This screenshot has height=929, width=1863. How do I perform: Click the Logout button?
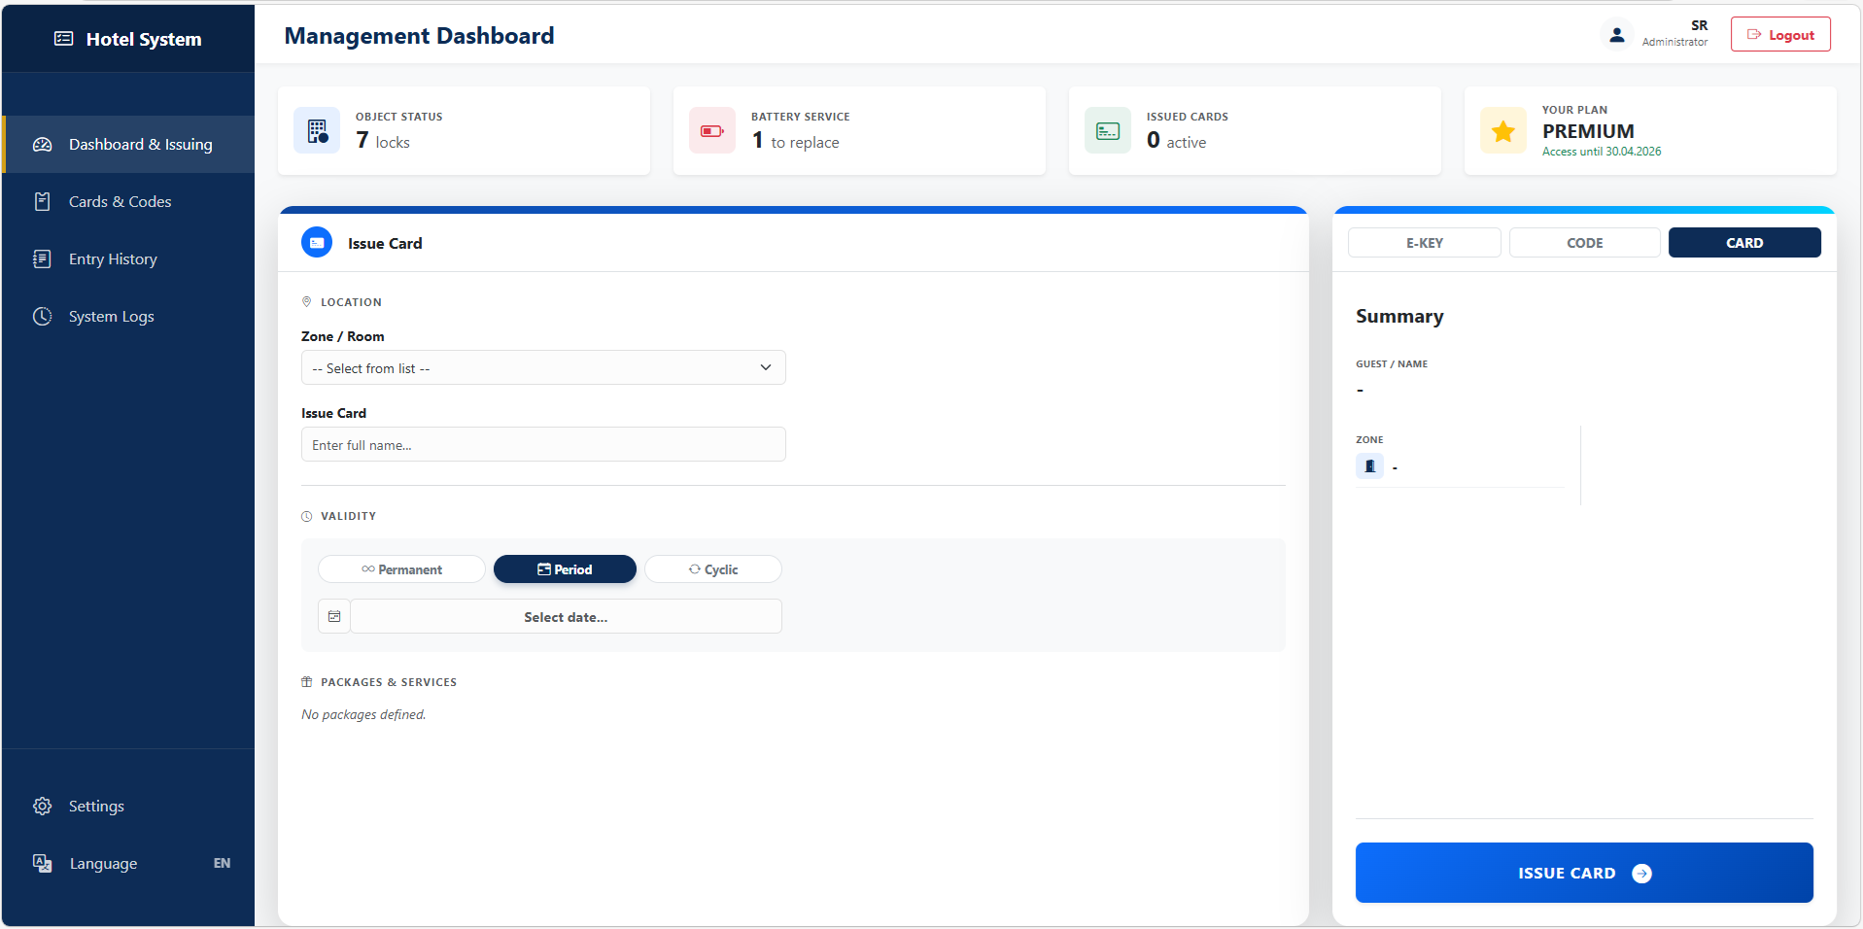pyautogui.click(x=1779, y=33)
